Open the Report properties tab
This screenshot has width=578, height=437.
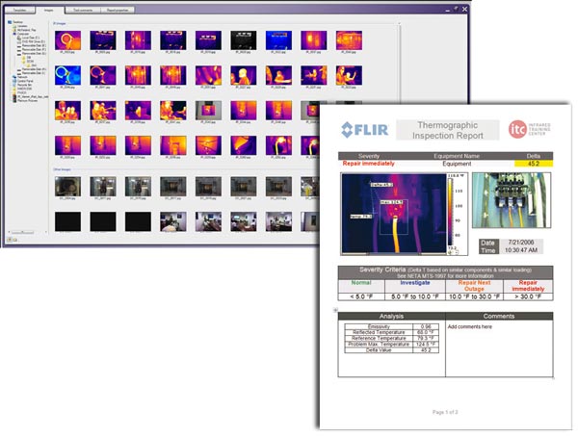pyautogui.click(x=118, y=11)
